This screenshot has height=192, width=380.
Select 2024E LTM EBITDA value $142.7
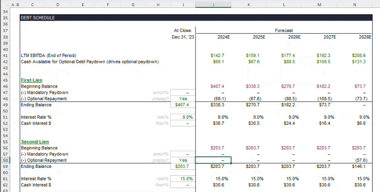tap(213, 55)
